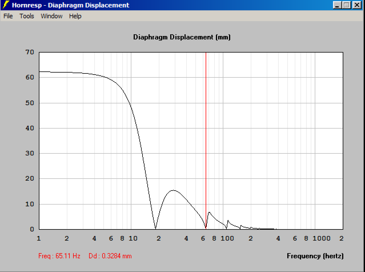Open the File menu
Viewport: 365px width, 272px height.
8,16
